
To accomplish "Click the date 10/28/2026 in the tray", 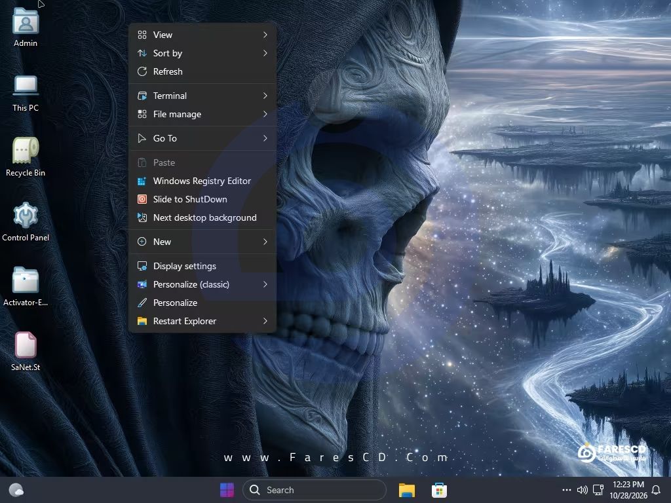I will pos(628,496).
